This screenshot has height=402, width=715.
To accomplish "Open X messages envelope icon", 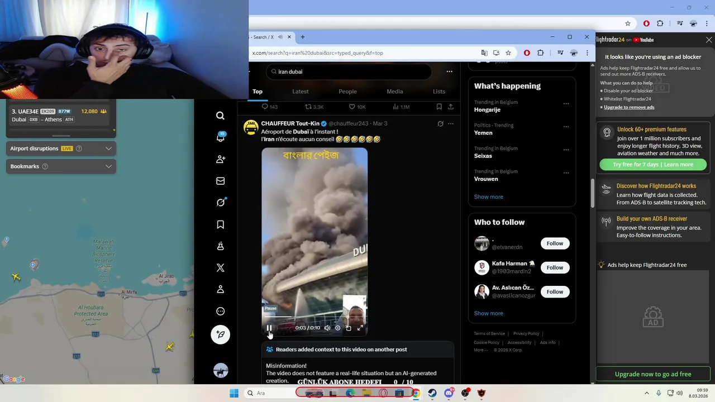I will pyautogui.click(x=220, y=181).
